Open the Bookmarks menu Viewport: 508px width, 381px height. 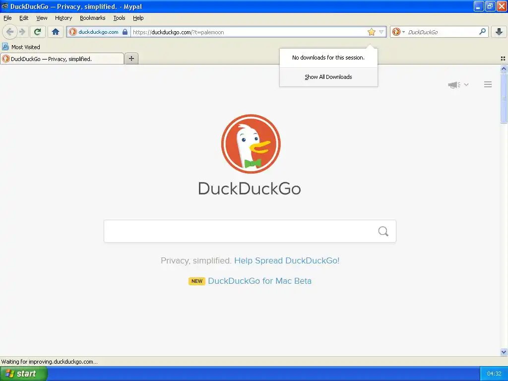tap(92, 18)
